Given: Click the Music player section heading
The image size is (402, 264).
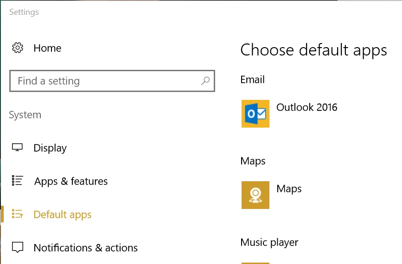Looking at the screenshot, I should pyautogui.click(x=269, y=242).
